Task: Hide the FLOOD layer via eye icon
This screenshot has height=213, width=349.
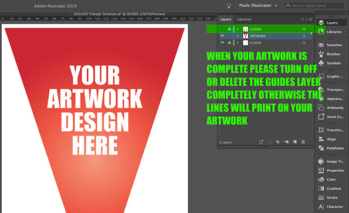Action: click(222, 42)
